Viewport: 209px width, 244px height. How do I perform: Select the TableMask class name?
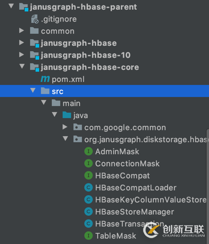click(x=116, y=236)
